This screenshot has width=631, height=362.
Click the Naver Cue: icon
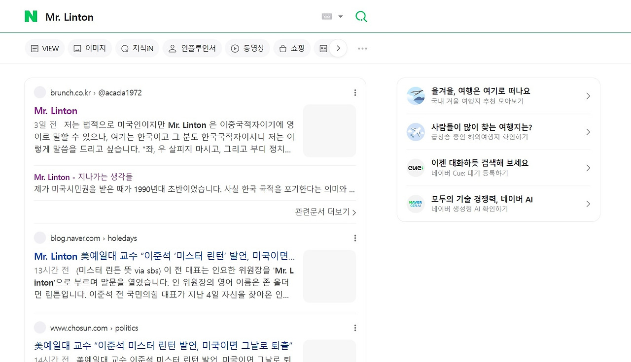click(x=416, y=168)
